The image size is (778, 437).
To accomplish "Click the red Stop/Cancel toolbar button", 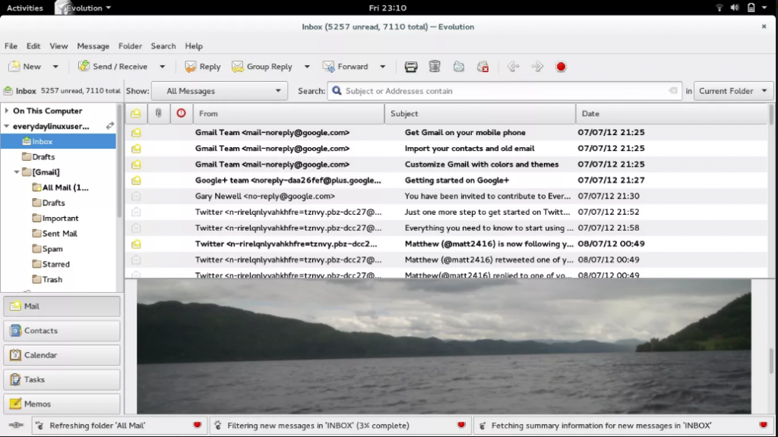I will tap(561, 67).
